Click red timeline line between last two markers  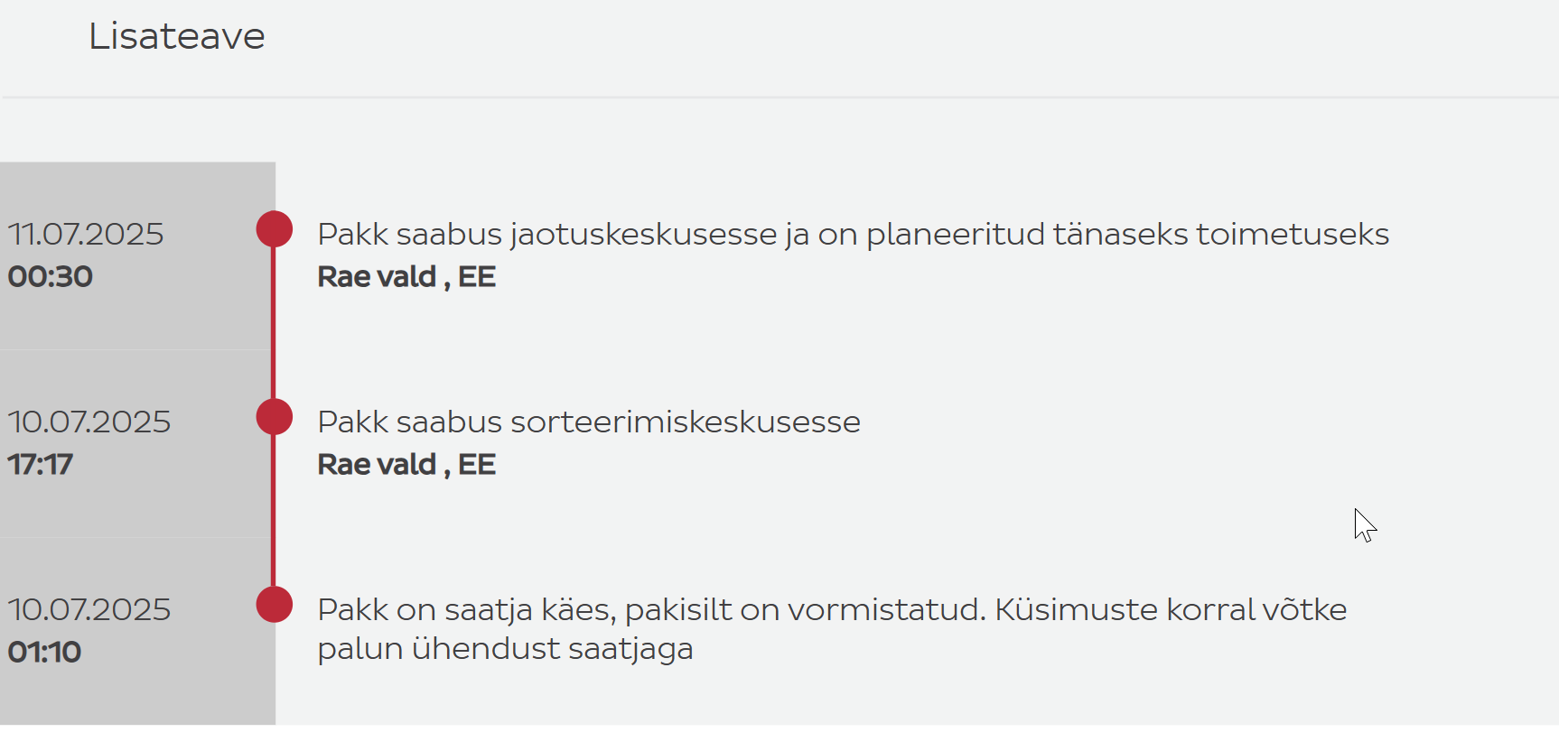click(274, 511)
